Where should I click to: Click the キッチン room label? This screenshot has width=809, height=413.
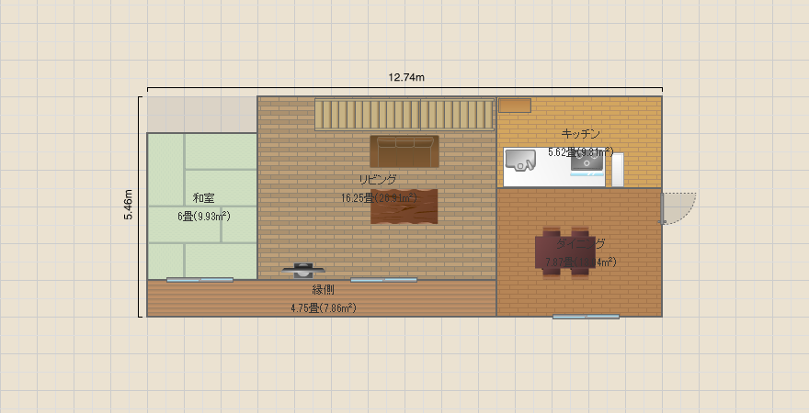pyautogui.click(x=580, y=134)
